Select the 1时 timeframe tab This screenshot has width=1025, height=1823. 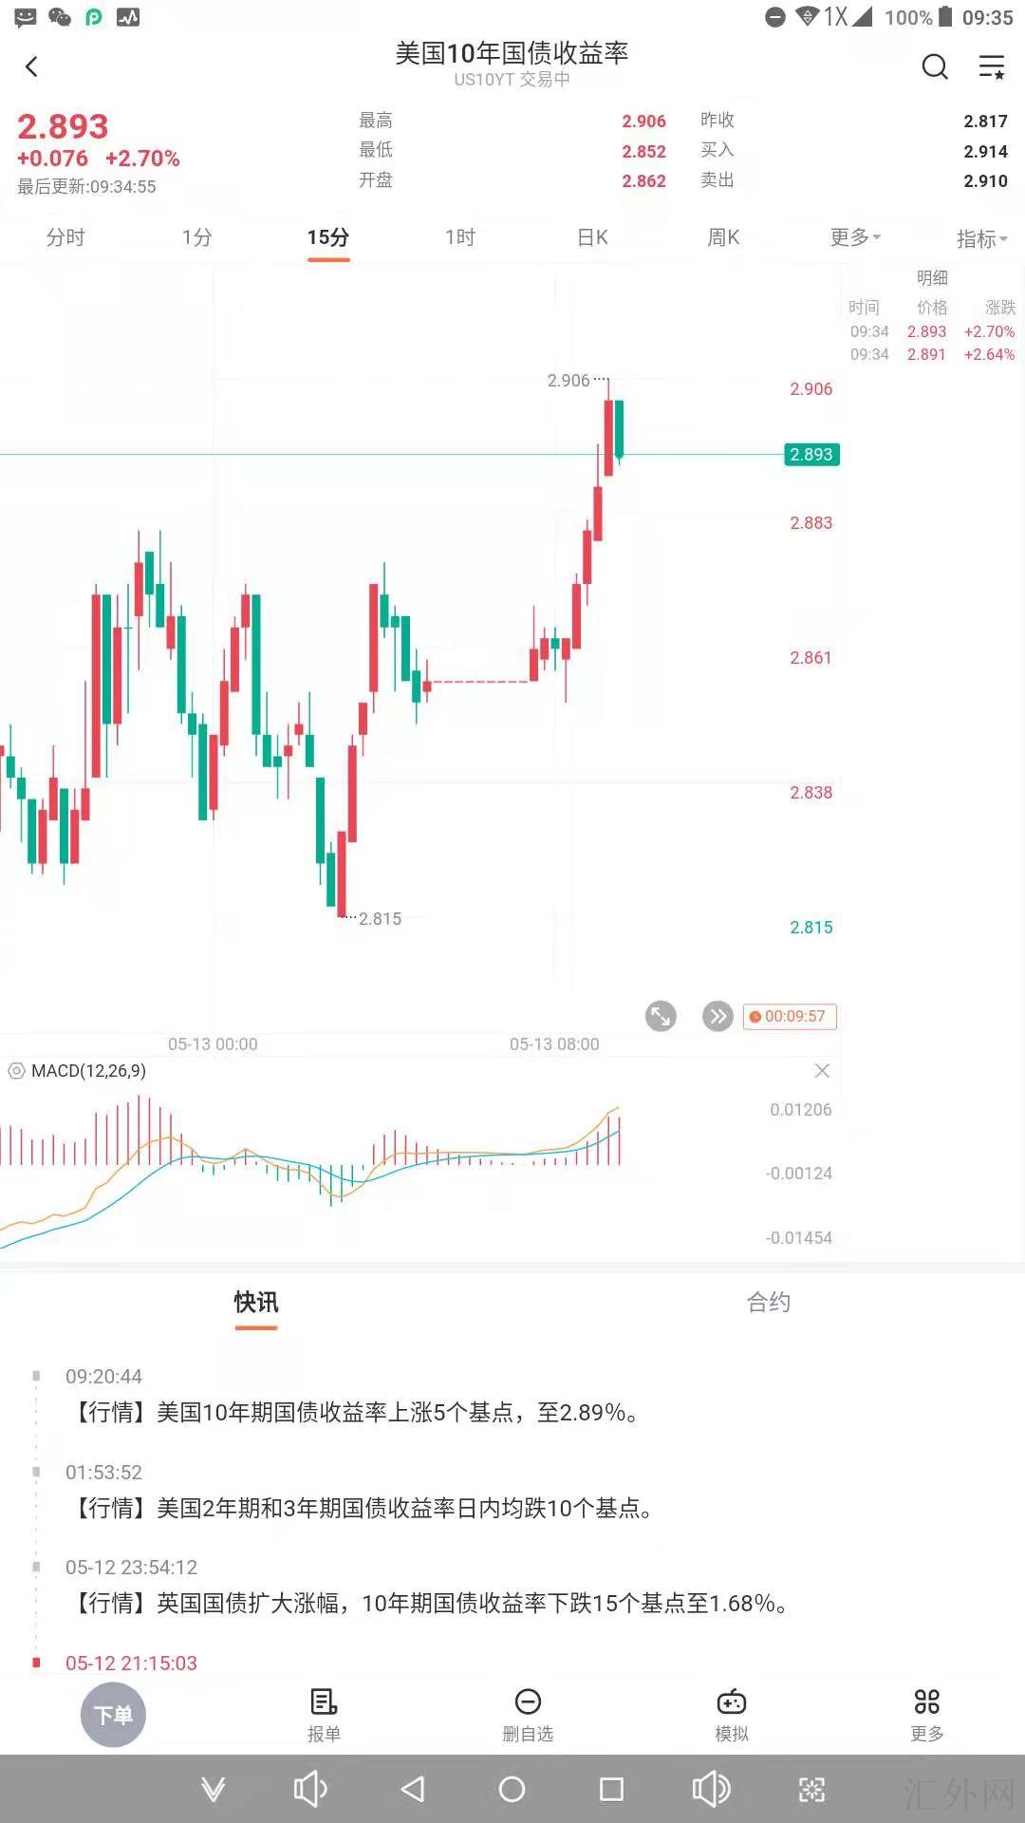tap(460, 237)
